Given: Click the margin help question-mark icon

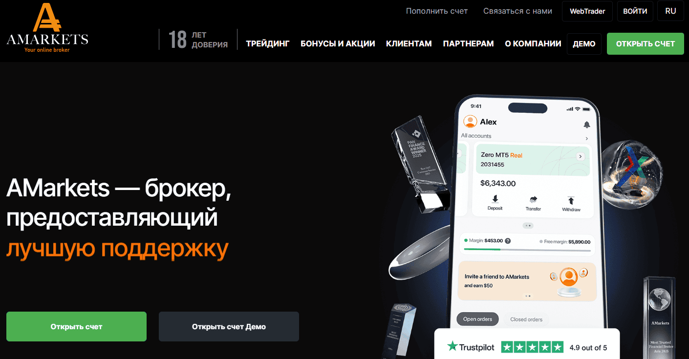Looking at the screenshot, I should [x=508, y=241].
